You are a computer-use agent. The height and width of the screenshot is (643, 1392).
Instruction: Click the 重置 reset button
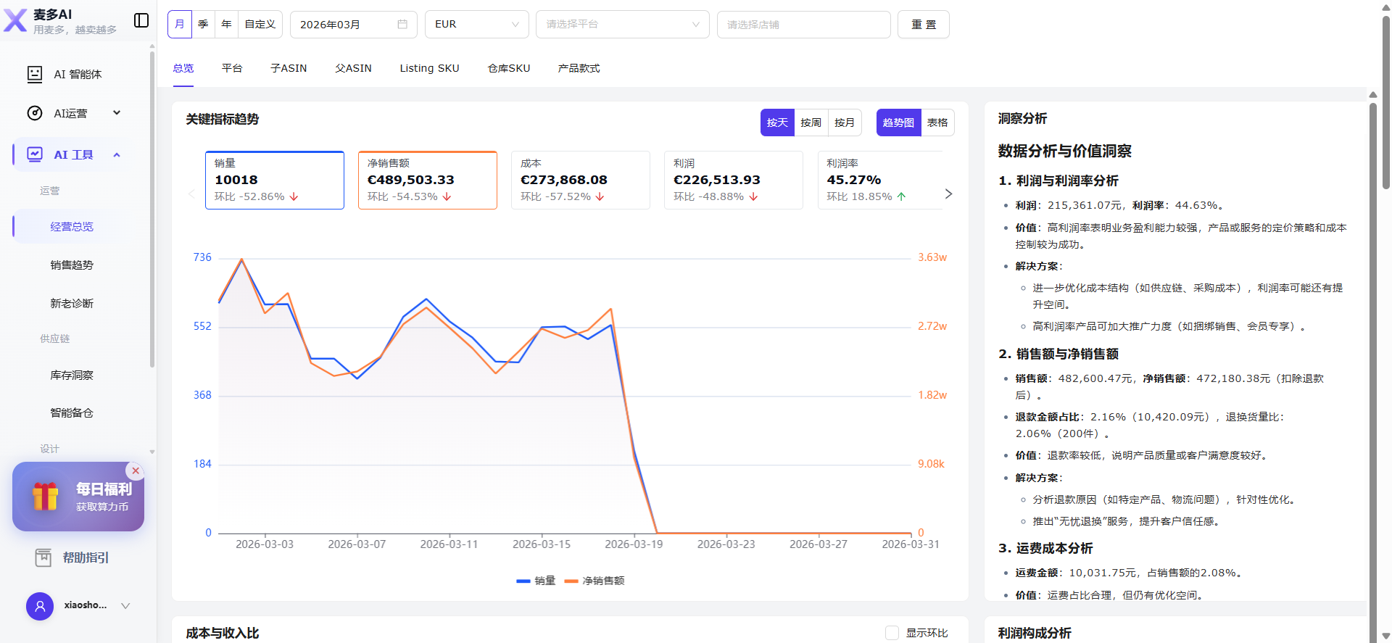(923, 25)
